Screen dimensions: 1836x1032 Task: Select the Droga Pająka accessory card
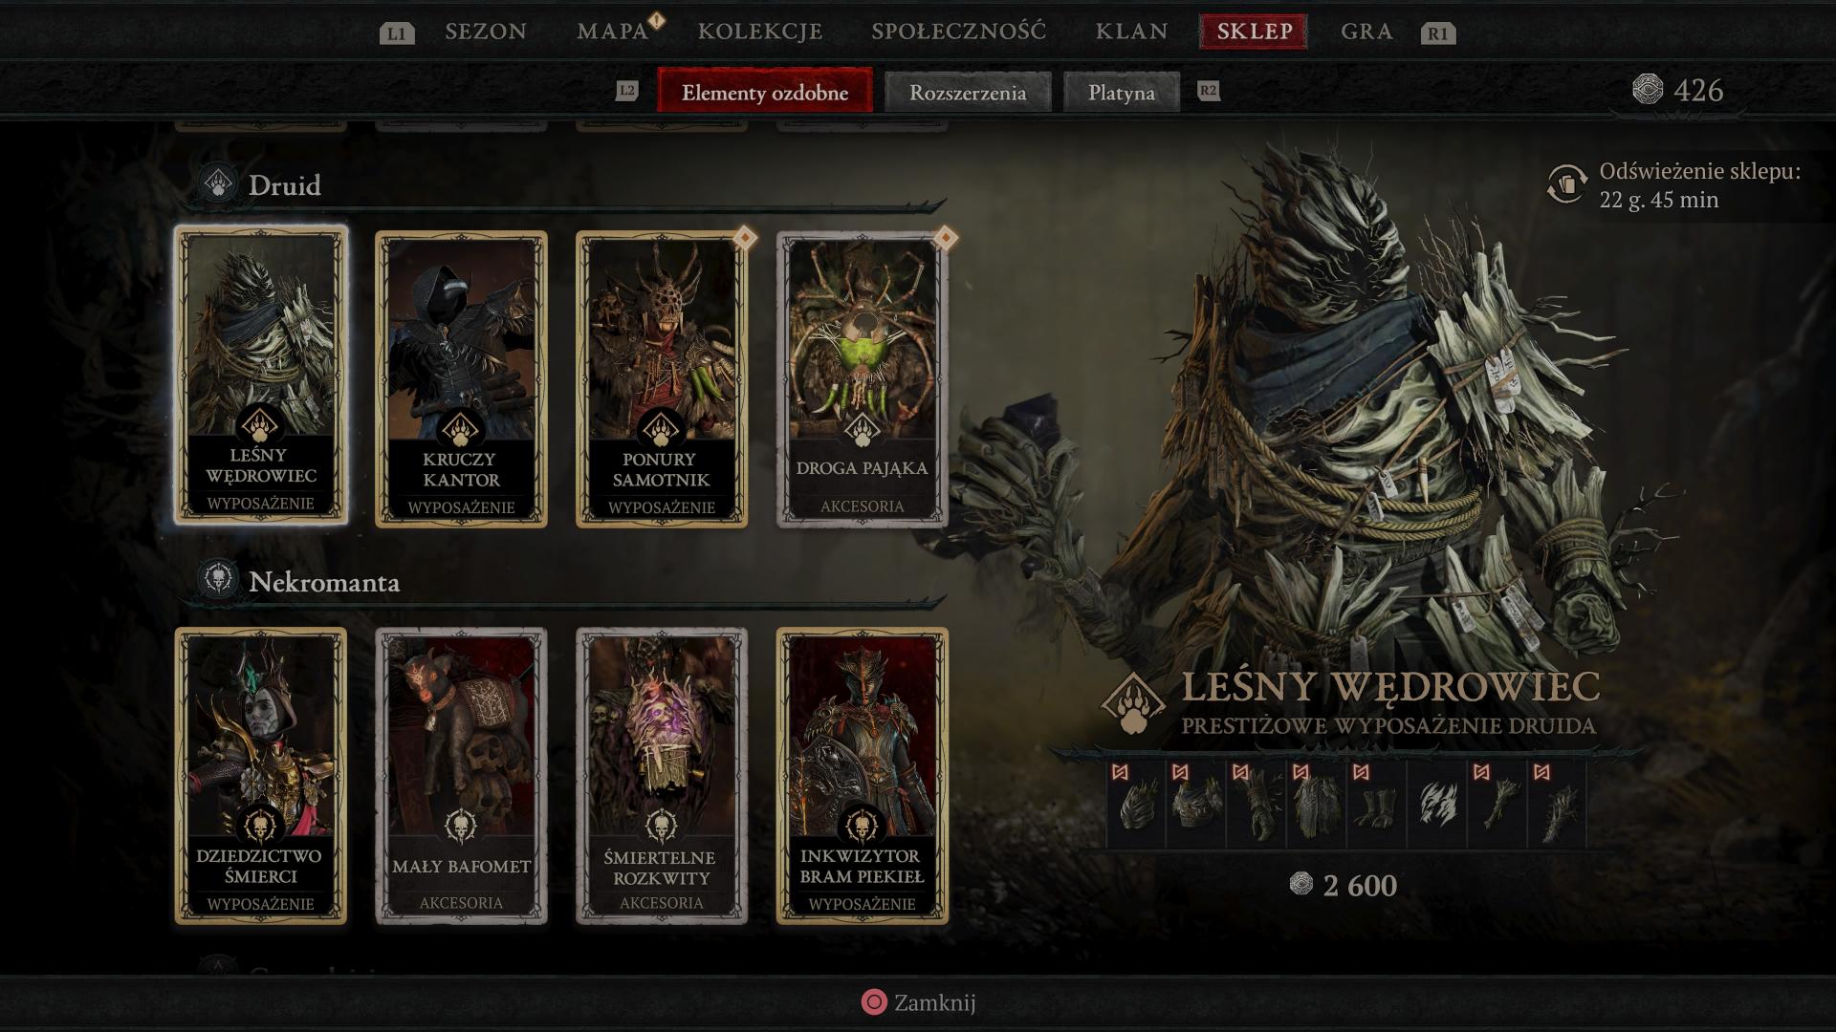coord(863,378)
